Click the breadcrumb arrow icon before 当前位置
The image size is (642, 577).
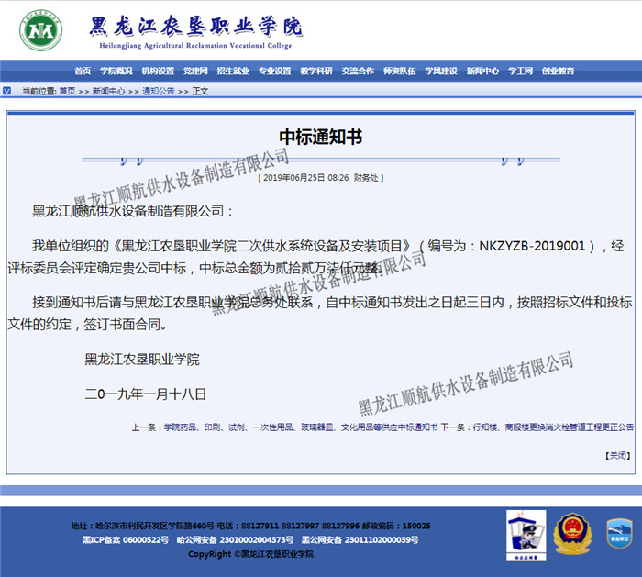click(x=7, y=91)
